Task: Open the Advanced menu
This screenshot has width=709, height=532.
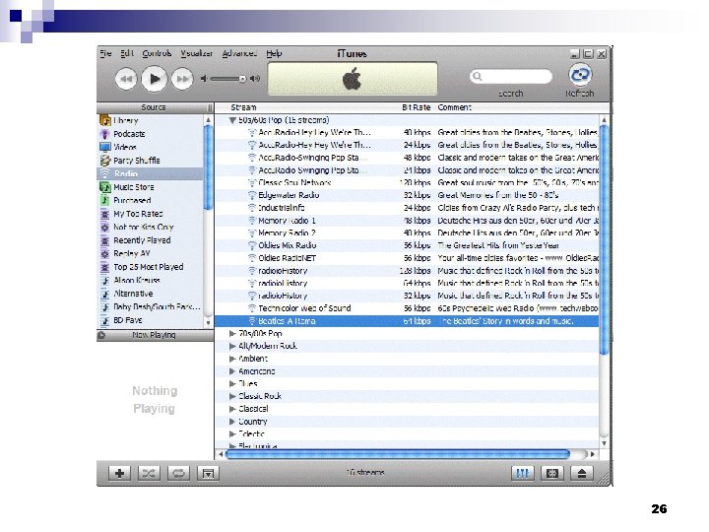Action: (x=239, y=53)
